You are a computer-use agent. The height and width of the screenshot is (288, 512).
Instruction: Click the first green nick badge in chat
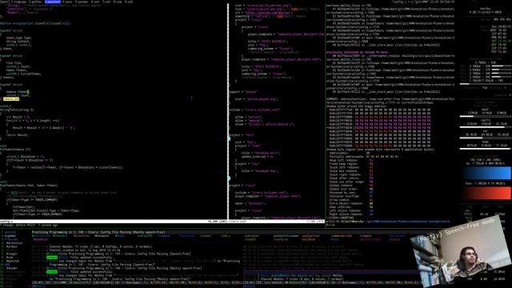52,258
